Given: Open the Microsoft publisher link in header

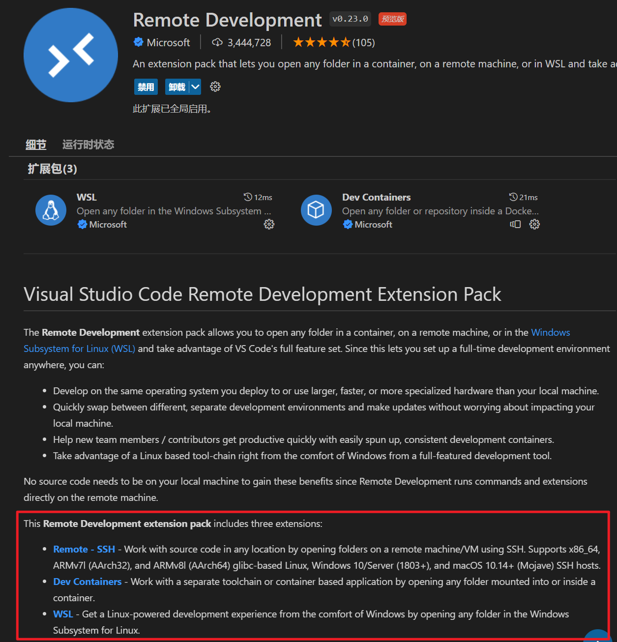Looking at the screenshot, I should (x=168, y=43).
